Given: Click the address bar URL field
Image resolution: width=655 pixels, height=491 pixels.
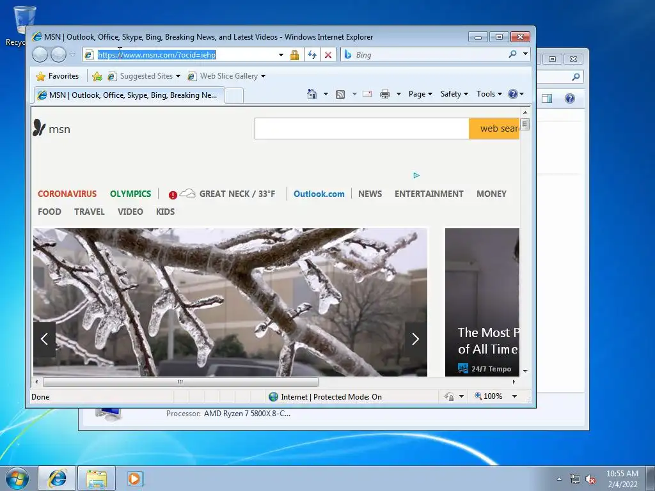Looking at the screenshot, I should pos(186,55).
